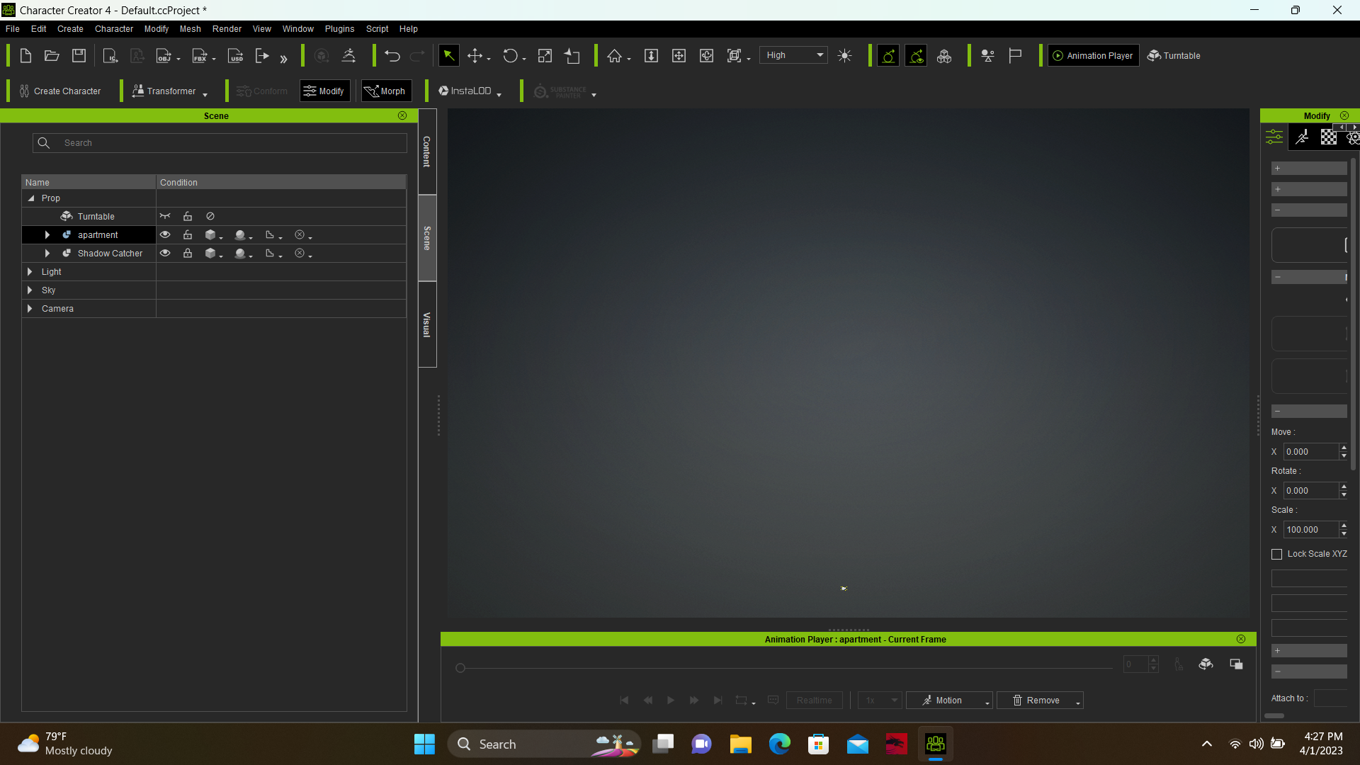Open Edge browser from taskbar
This screenshot has width=1360, height=765.
779,744
